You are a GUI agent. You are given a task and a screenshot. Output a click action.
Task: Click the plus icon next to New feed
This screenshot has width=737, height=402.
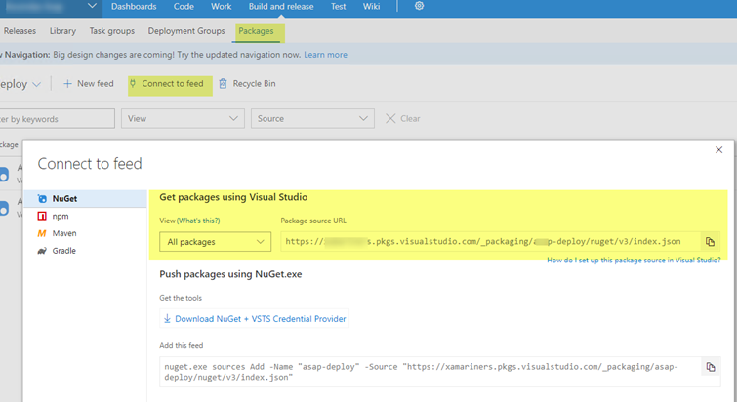point(67,84)
